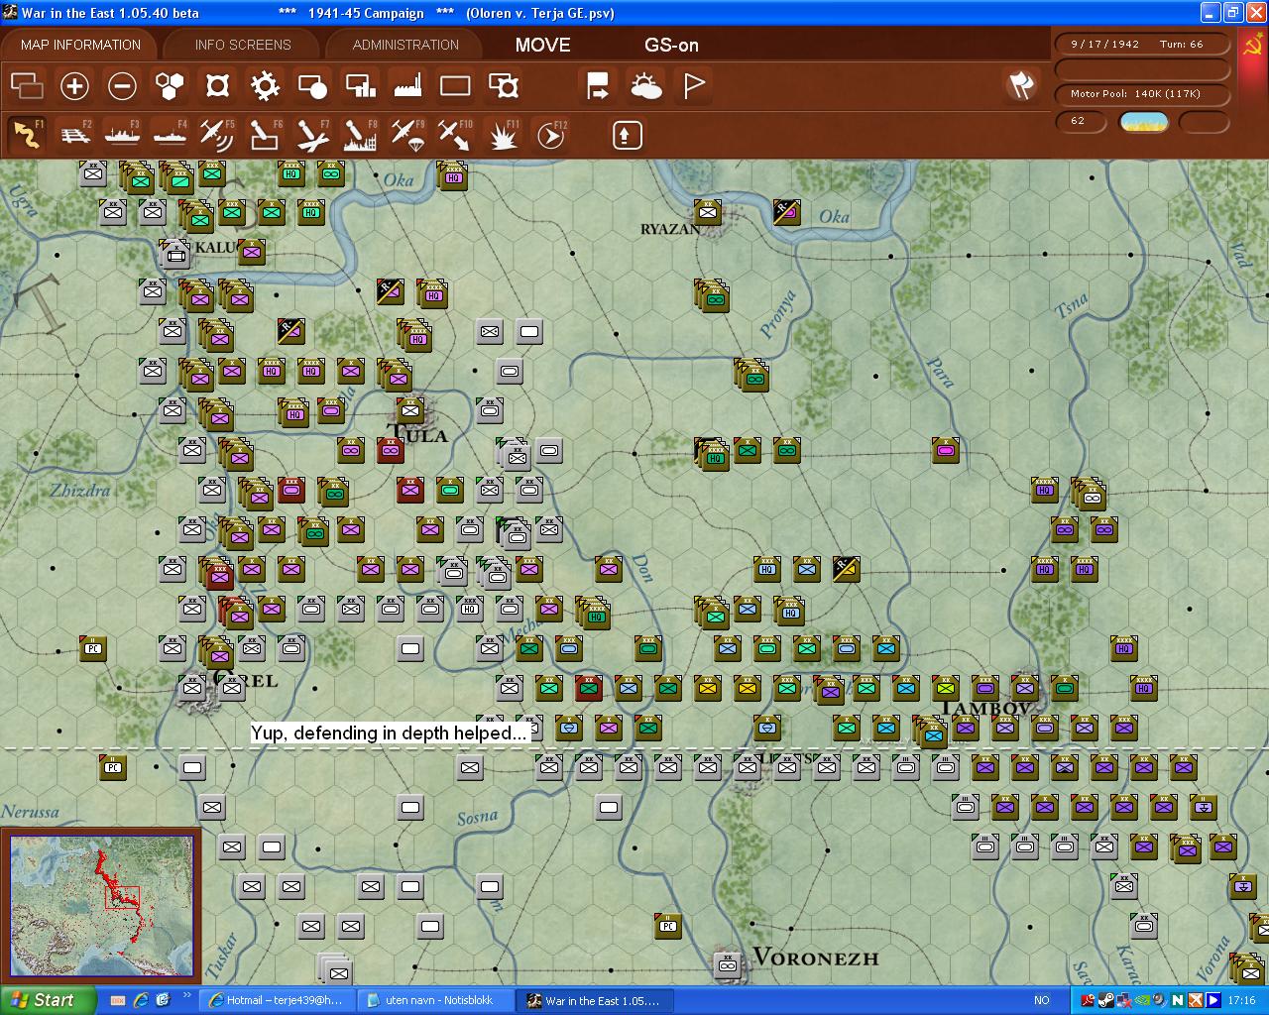
Task: Zoom in the map with plus icon
Action: tap(74, 86)
